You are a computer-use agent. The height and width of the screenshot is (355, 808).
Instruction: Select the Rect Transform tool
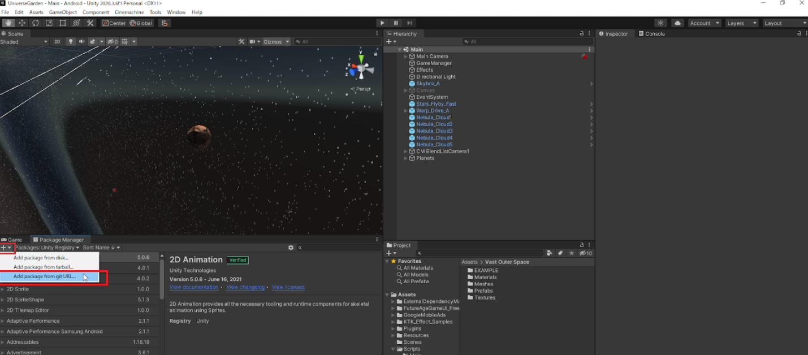click(63, 23)
